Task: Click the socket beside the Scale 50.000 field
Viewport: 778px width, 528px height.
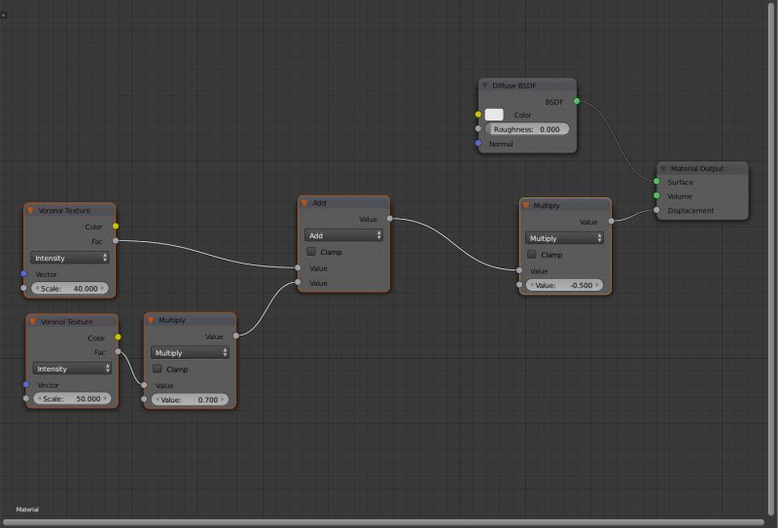Action: [x=26, y=398]
